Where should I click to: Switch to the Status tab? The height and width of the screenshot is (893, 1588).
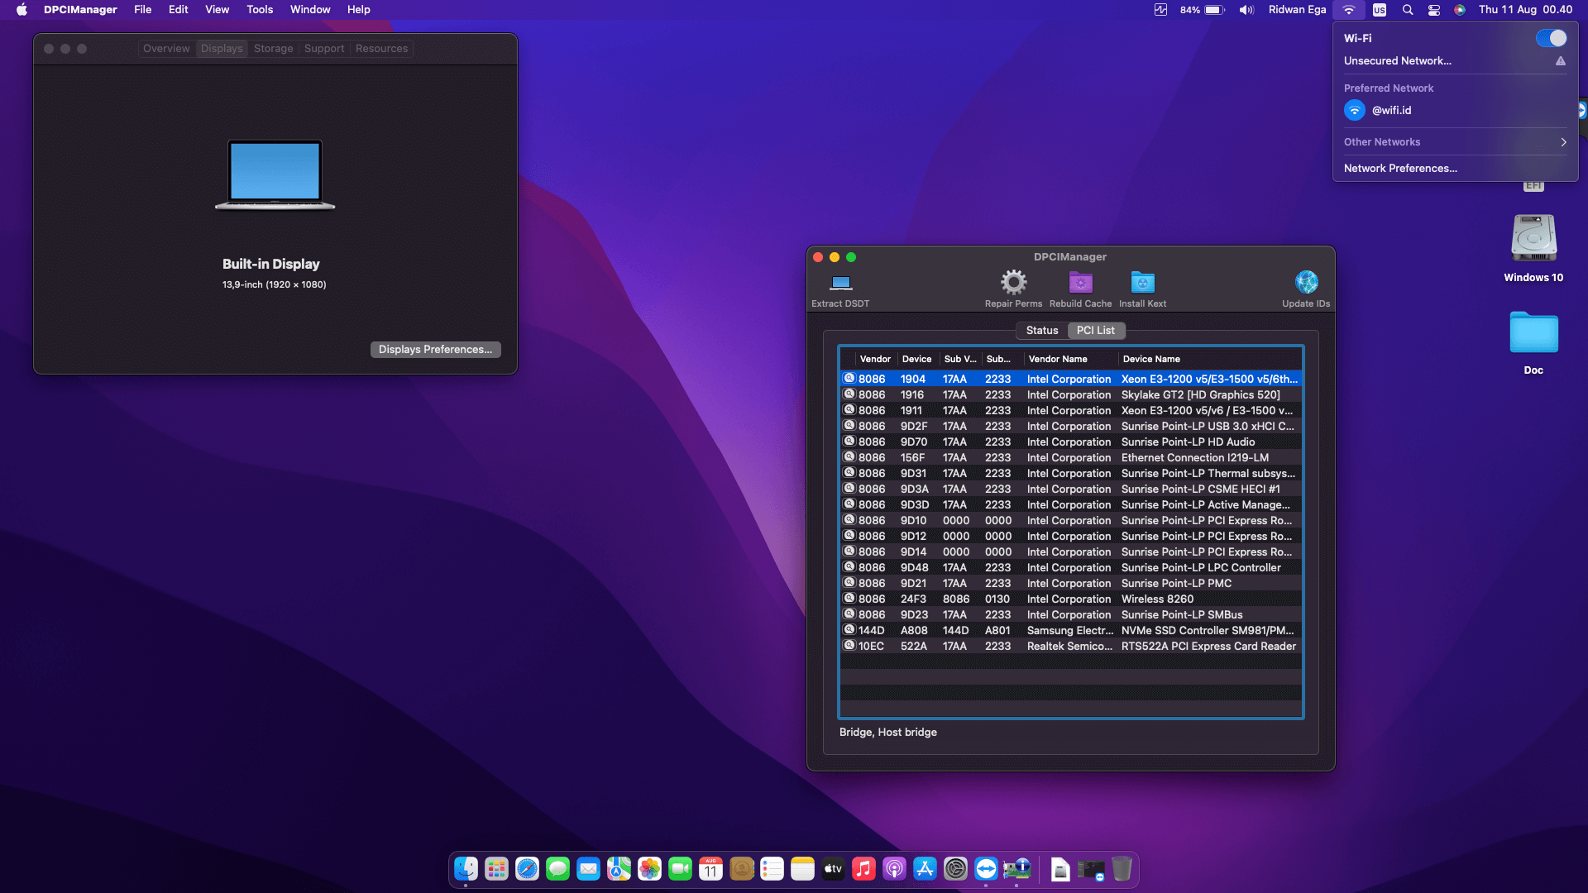point(1041,330)
